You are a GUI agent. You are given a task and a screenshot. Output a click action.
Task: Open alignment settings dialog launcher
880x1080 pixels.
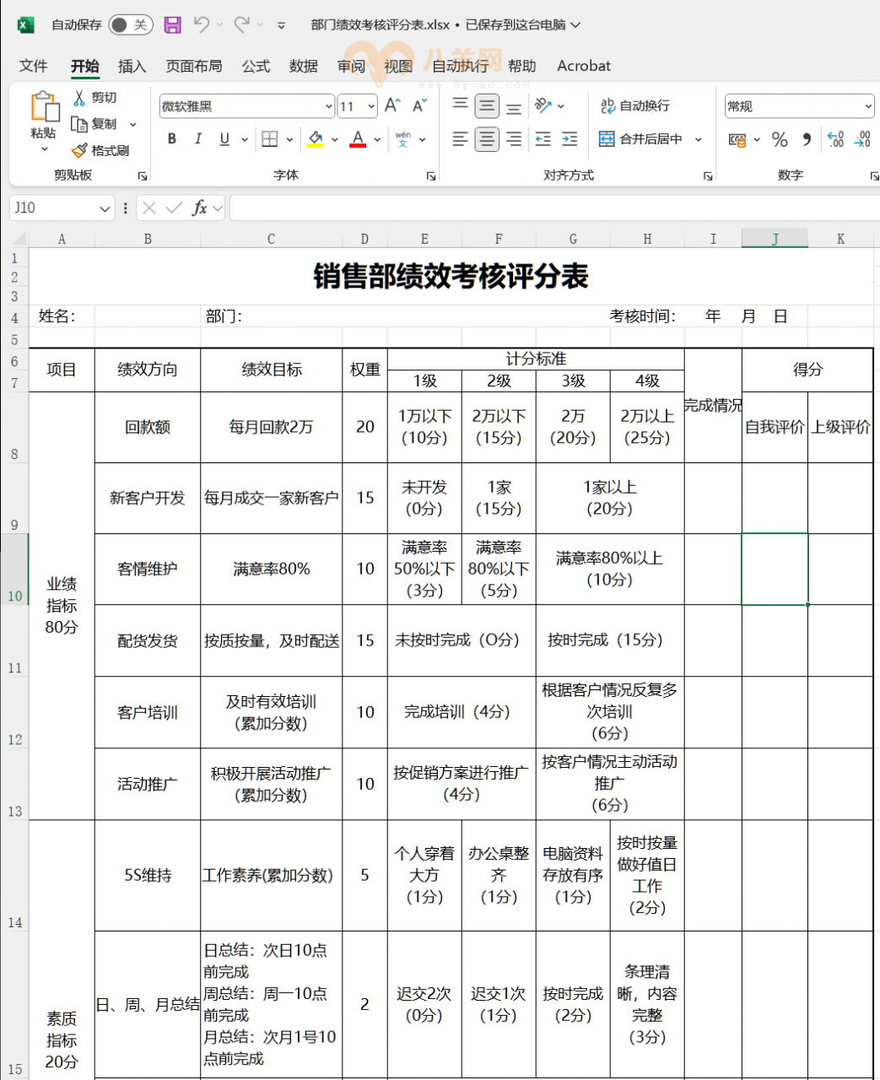(708, 175)
